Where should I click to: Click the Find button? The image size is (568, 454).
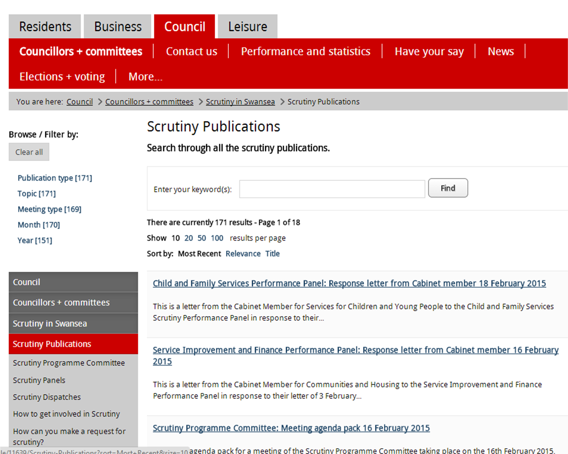448,188
